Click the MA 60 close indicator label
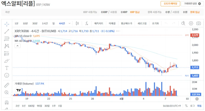 click(x=23, y=41)
